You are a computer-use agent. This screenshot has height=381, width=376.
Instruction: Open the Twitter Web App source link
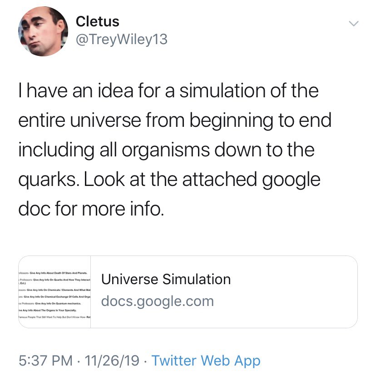(x=206, y=361)
